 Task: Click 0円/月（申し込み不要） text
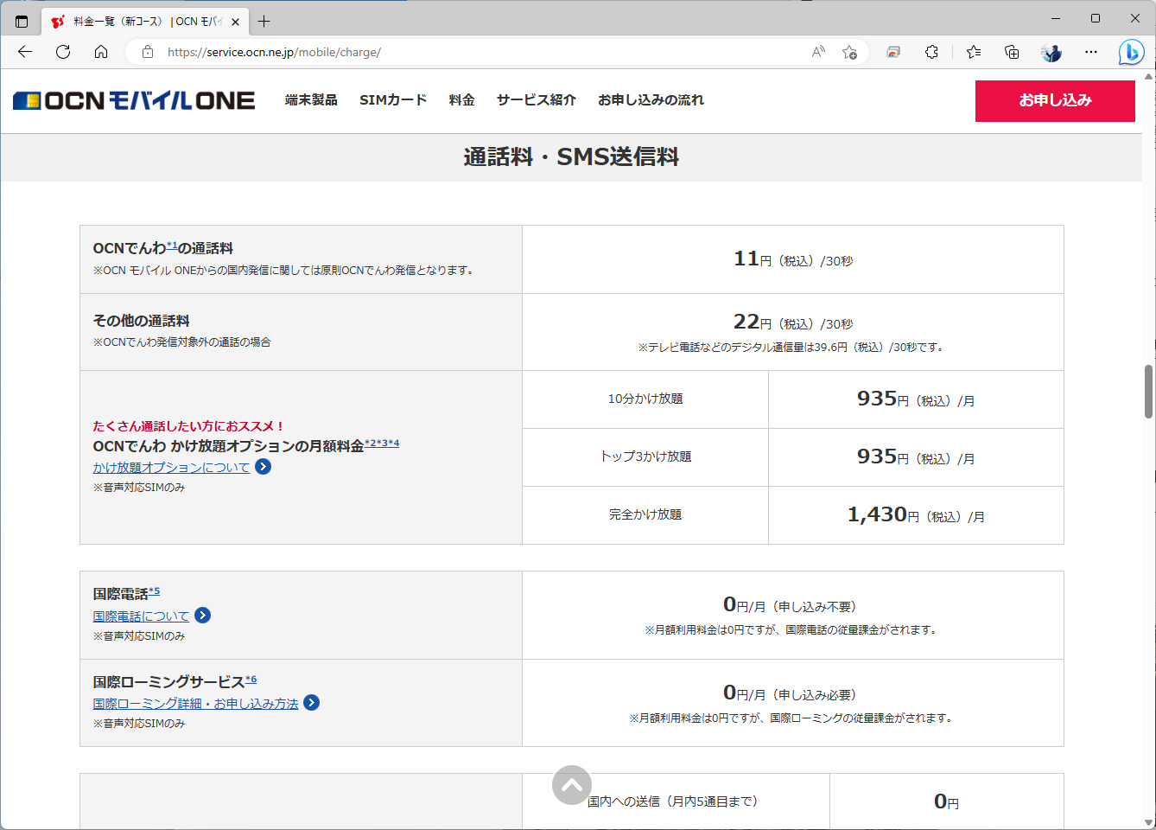[x=790, y=605]
